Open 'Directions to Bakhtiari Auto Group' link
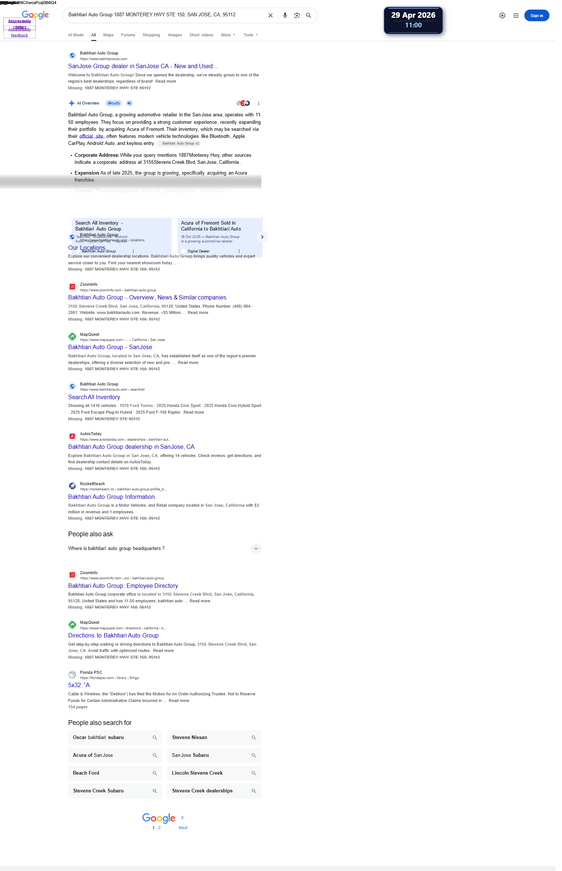Screen dimensions: 562x871 pyautogui.click(x=113, y=636)
